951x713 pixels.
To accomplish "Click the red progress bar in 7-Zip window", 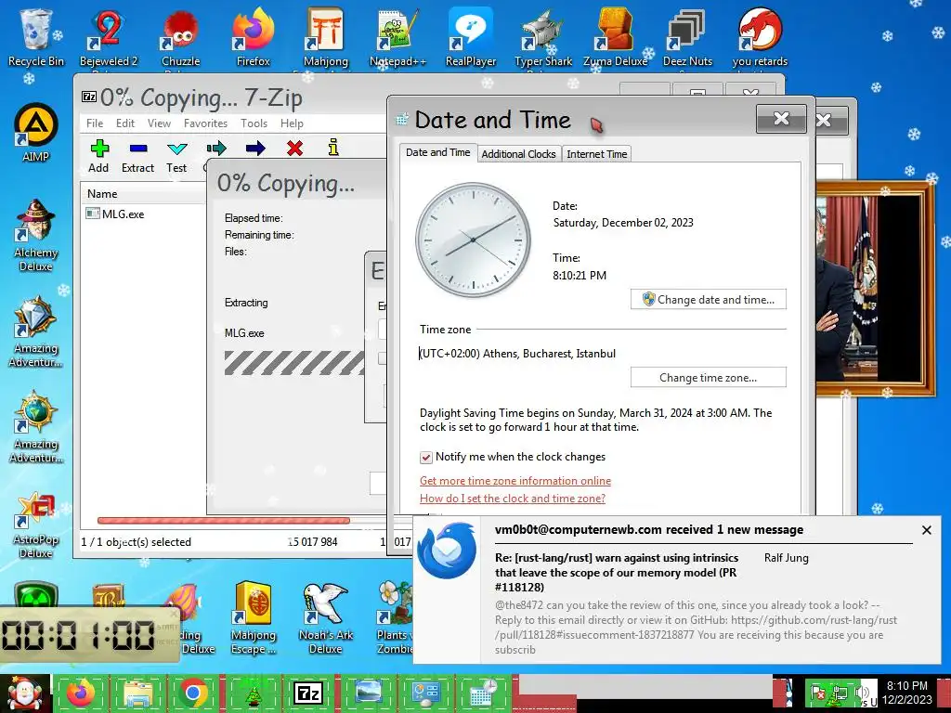I will 224,520.
